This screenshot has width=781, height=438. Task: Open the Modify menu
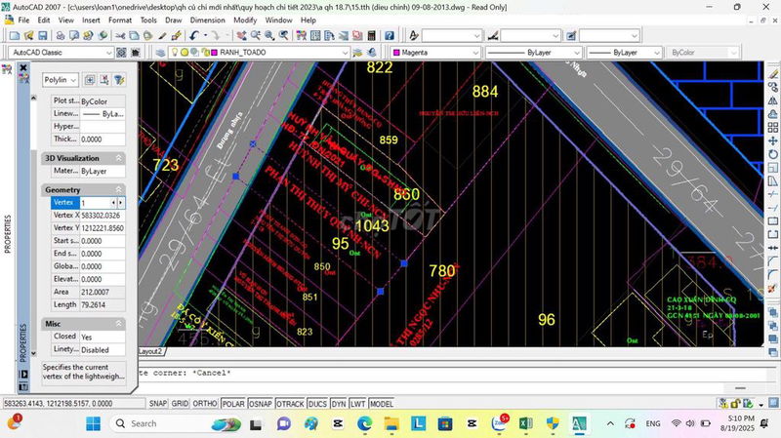[245, 20]
